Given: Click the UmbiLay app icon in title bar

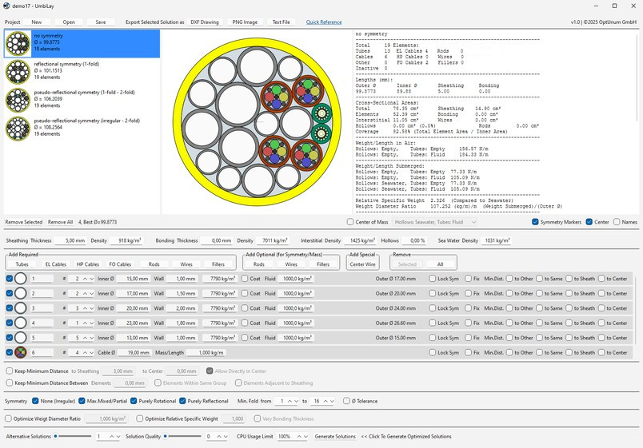Looking at the screenshot, I should pos(6,6).
